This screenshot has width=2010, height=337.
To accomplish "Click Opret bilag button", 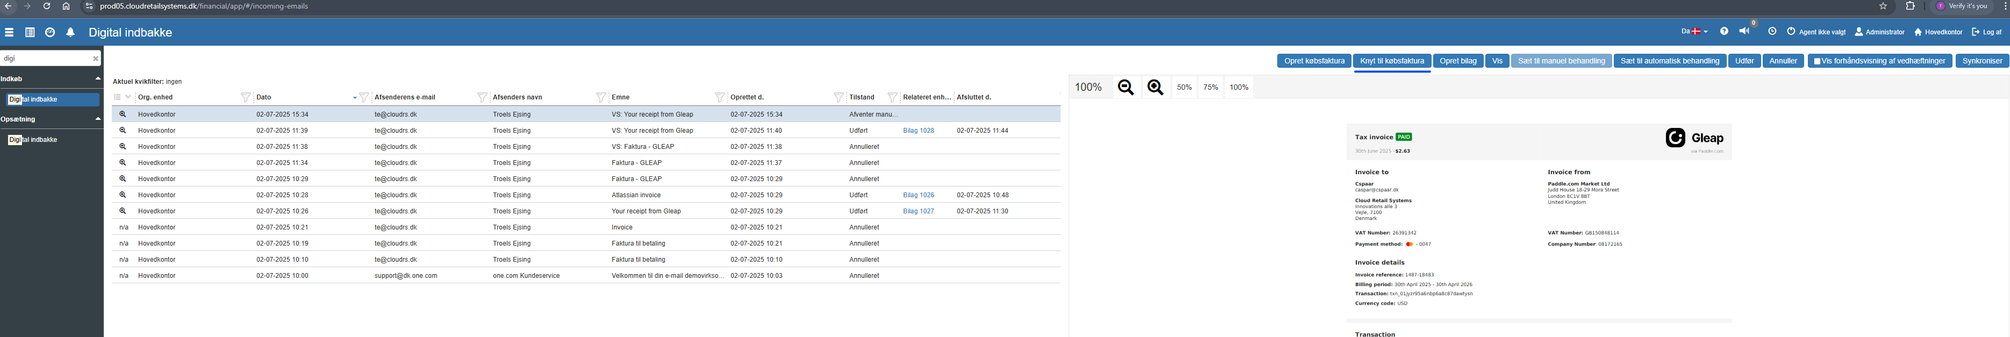I will [1457, 61].
